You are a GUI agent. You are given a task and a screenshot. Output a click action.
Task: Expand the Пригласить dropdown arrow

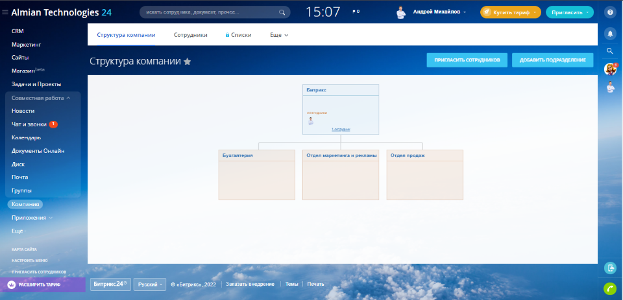tap(587, 12)
